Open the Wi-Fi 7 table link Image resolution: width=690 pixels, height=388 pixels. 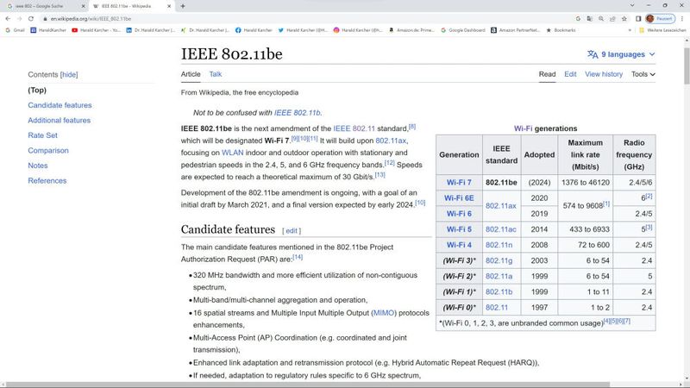459,182
